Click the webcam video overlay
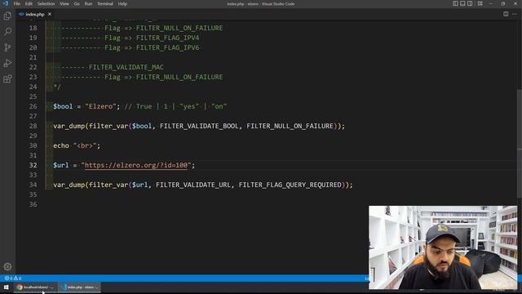522x294 pixels. pos(443,247)
